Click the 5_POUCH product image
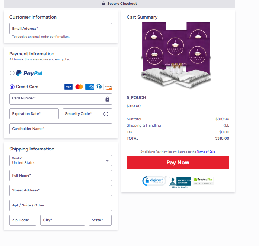The height and width of the screenshot is (246, 259). (176, 52)
